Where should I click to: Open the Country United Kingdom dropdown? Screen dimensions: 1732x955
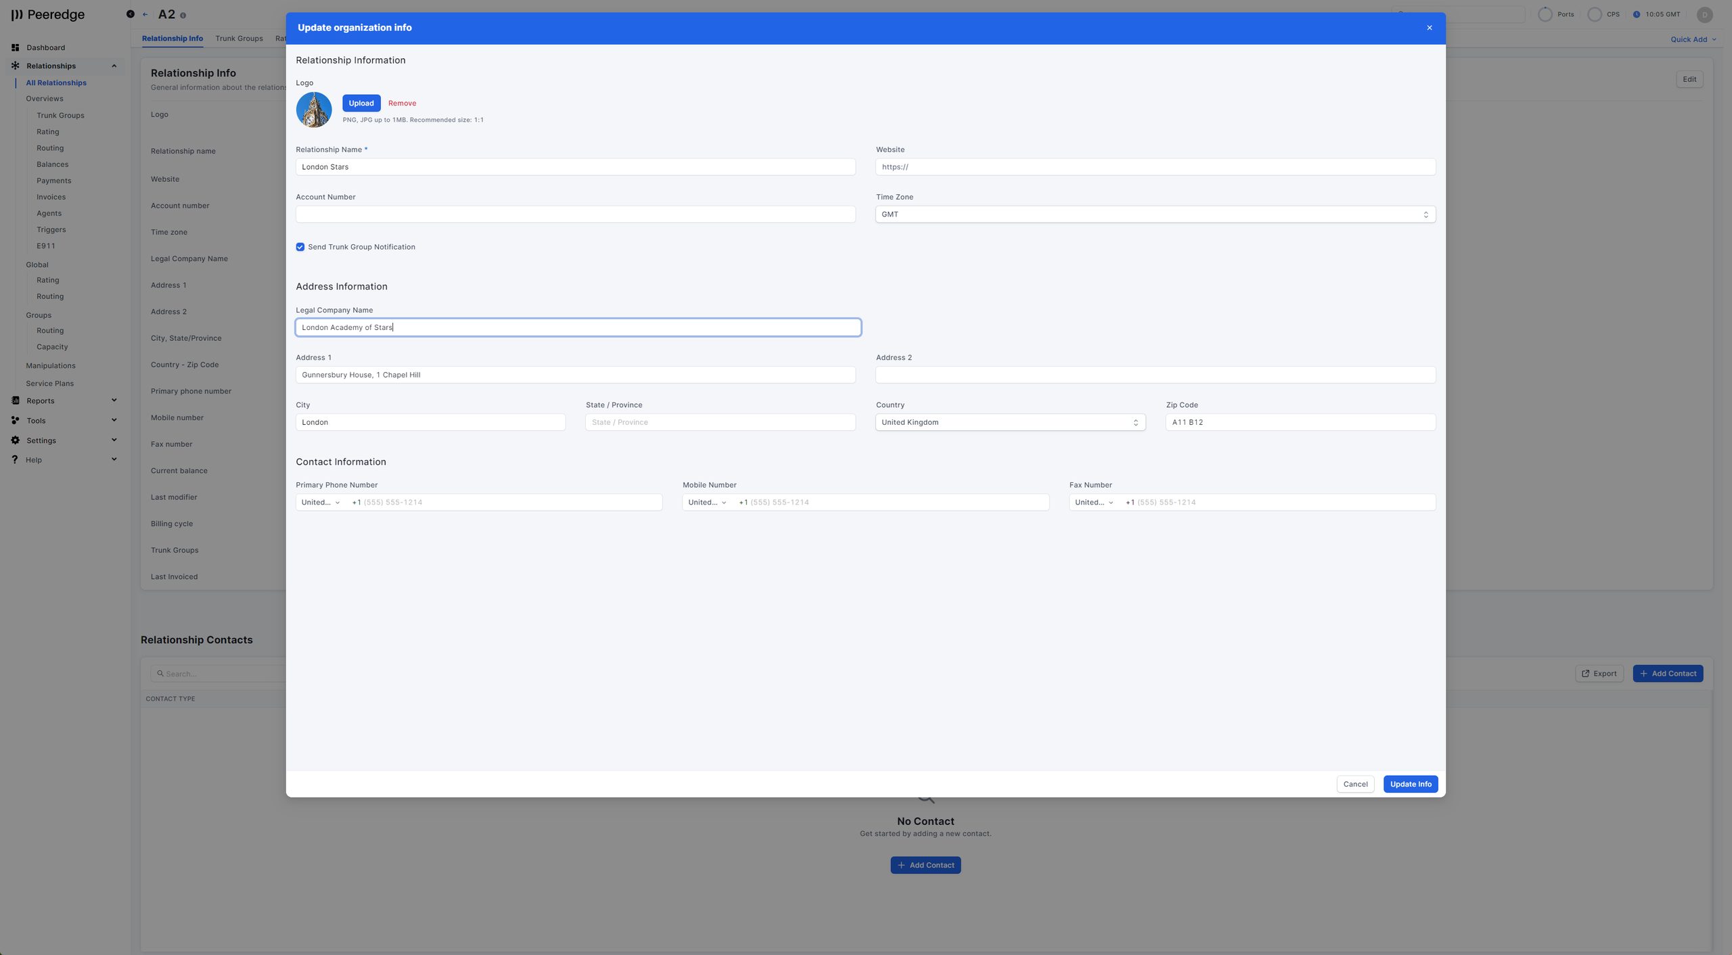point(1009,422)
